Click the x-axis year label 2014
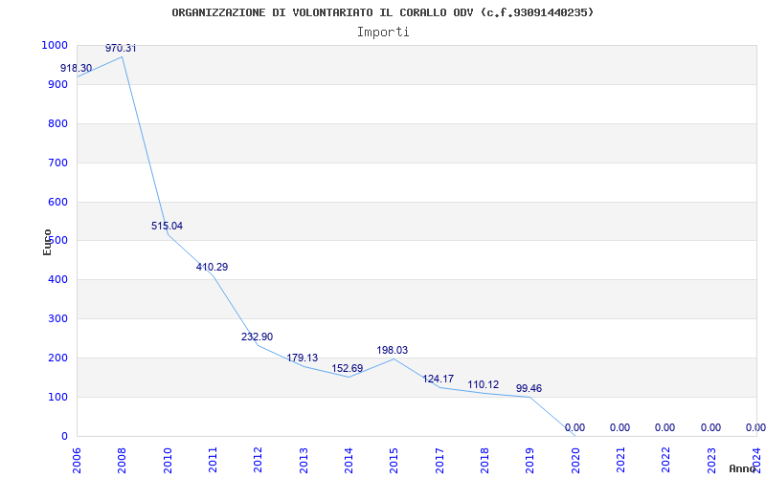The image size is (766, 478). coord(349,461)
